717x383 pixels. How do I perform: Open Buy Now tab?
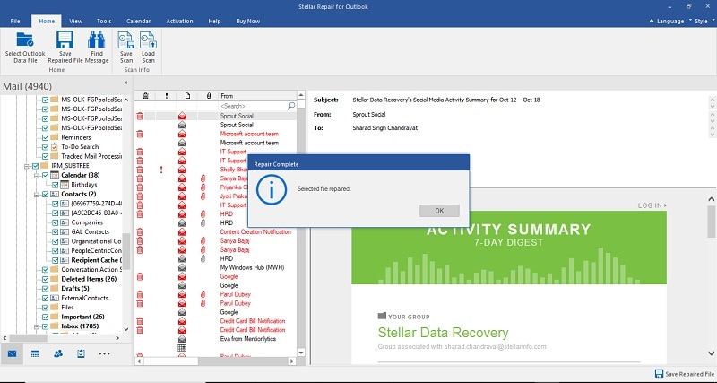tap(248, 21)
